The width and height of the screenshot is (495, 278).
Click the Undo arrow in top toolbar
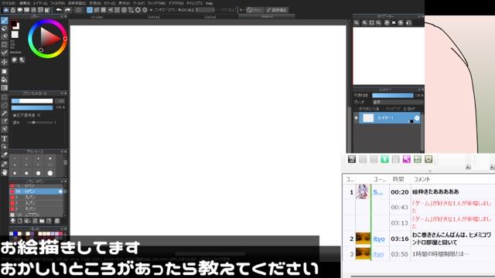pyautogui.click(x=59, y=10)
